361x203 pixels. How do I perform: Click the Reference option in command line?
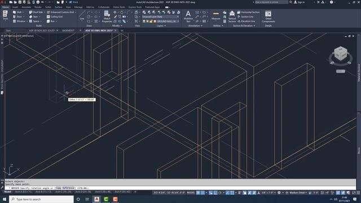(68, 188)
